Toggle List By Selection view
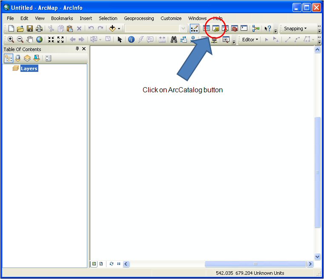The image size is (324, 279). (37, 58)
